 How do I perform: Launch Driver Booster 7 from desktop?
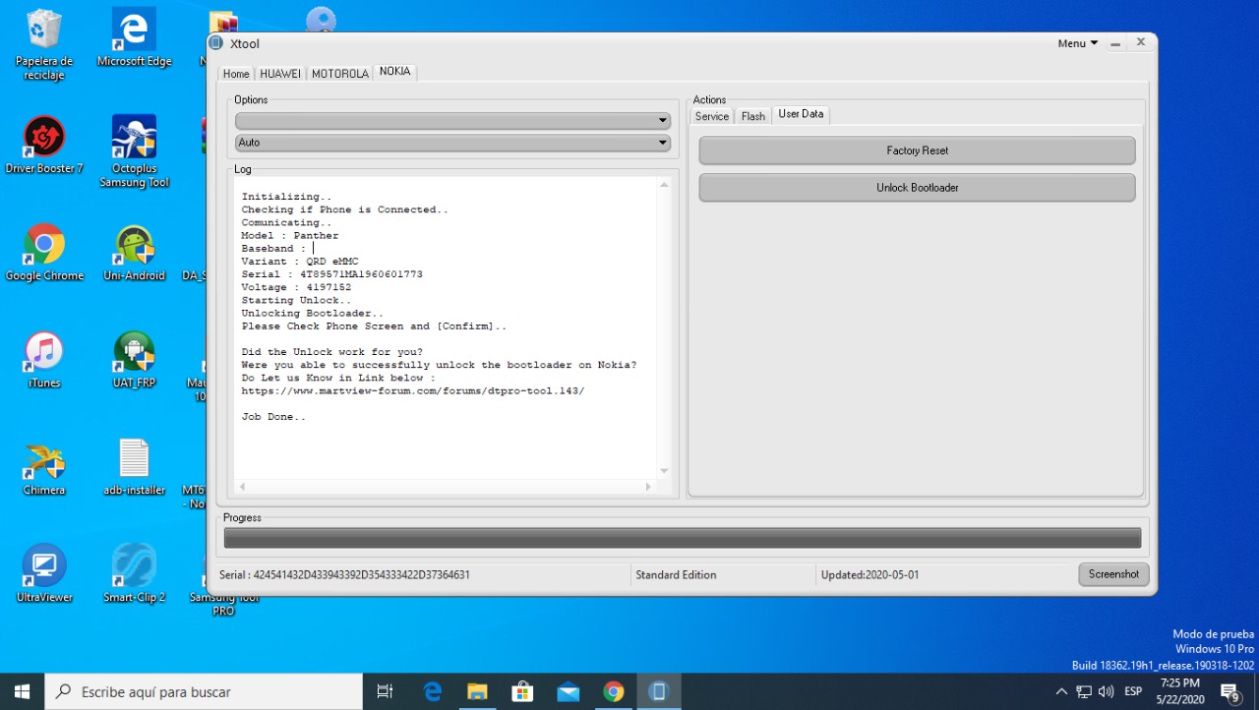point(44,138)
